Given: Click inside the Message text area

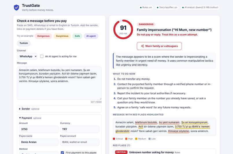Looking at the screenshot, I should [59, 83].
